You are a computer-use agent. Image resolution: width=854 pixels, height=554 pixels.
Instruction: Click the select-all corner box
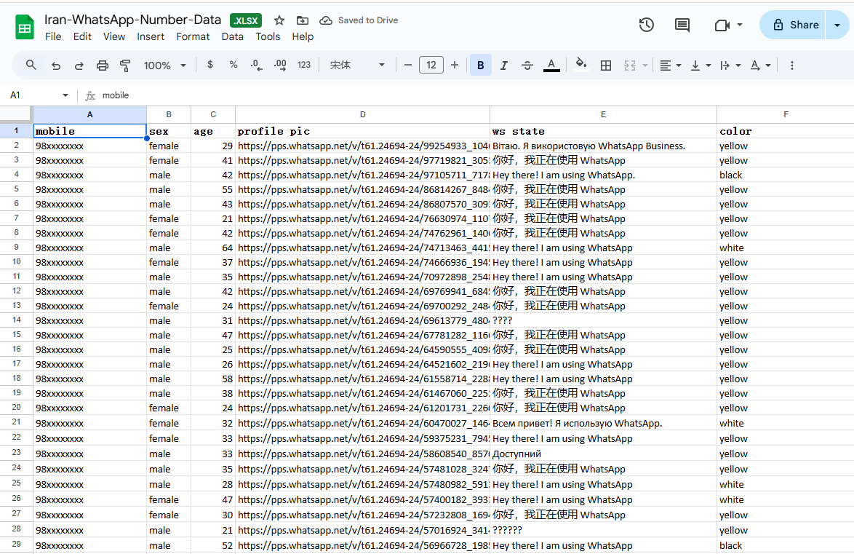[x=15, y=114]
